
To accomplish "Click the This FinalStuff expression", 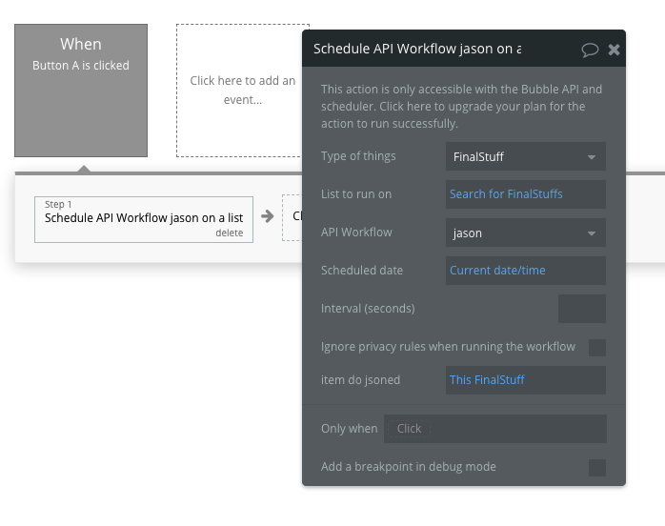I will point(487,380).
